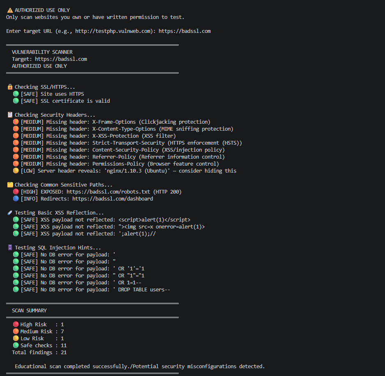Image resolution: width=385 pixels, height=376 pixels.
Task: Open the https://badssl.com/dashboard link
Action: 113,198
